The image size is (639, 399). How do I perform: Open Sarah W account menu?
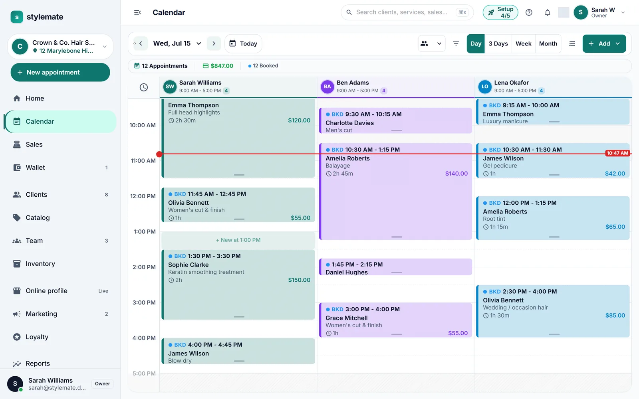pyautogui.click(x=599, y=12)
